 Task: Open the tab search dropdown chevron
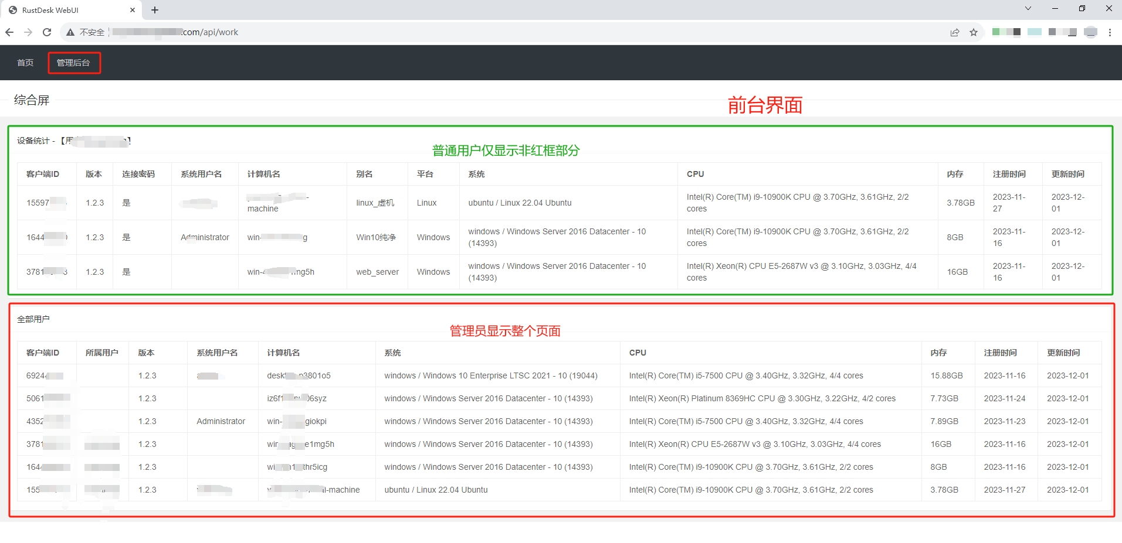pyautogui.click(x=1028, y=8)
